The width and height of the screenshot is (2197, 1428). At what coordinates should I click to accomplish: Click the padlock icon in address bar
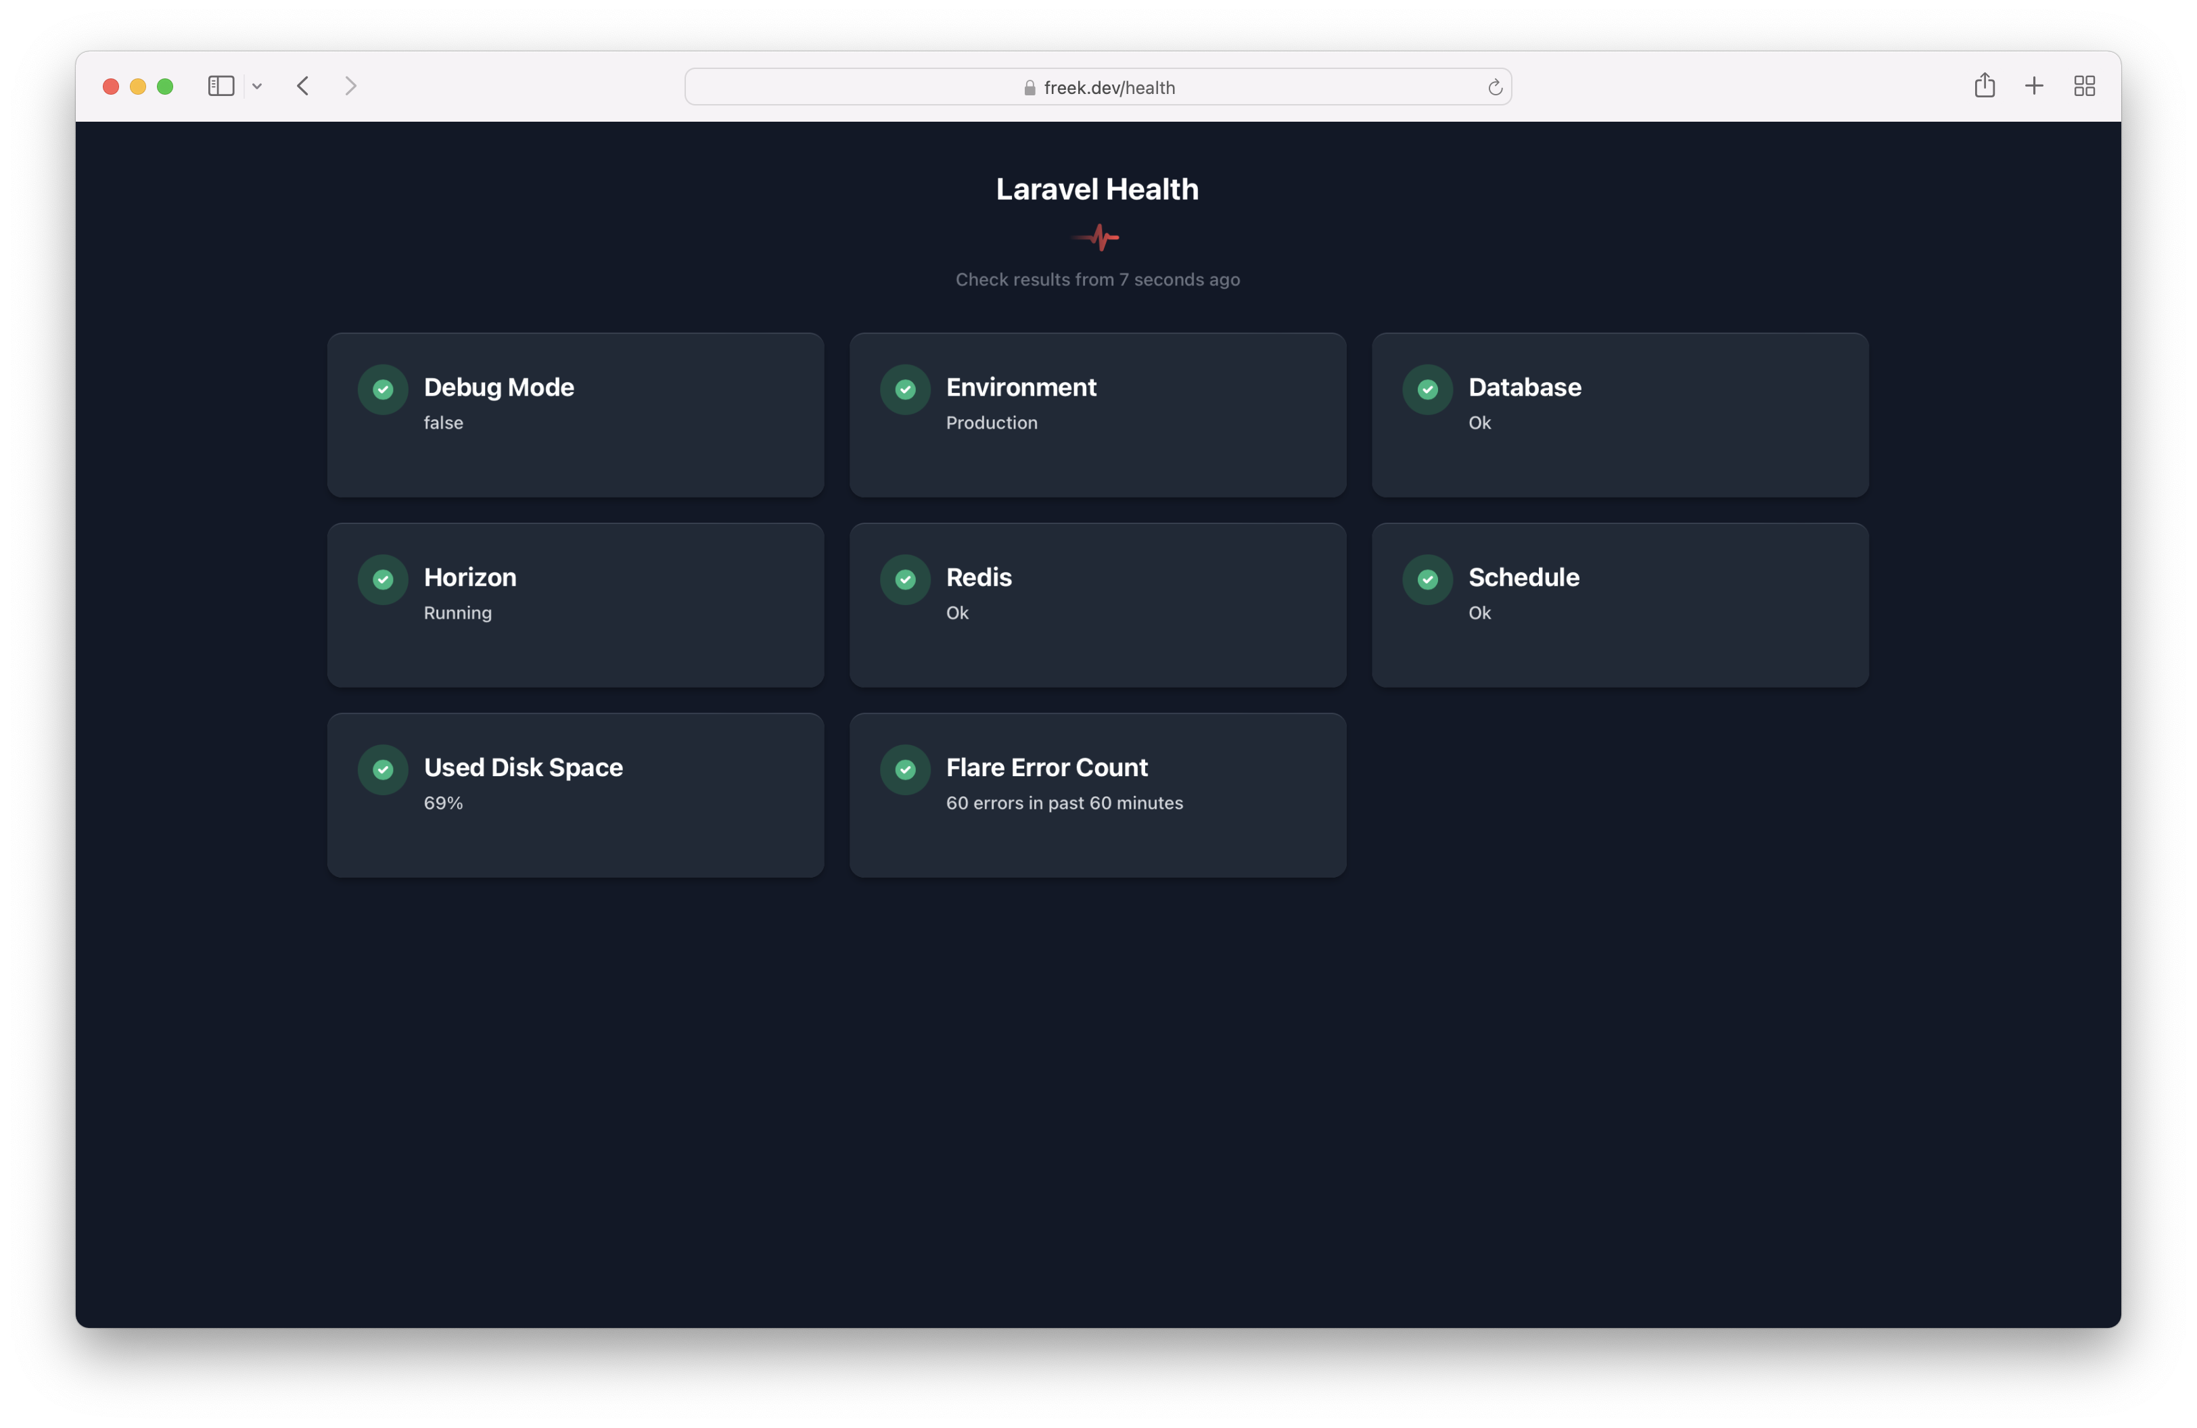point(1030,88)
